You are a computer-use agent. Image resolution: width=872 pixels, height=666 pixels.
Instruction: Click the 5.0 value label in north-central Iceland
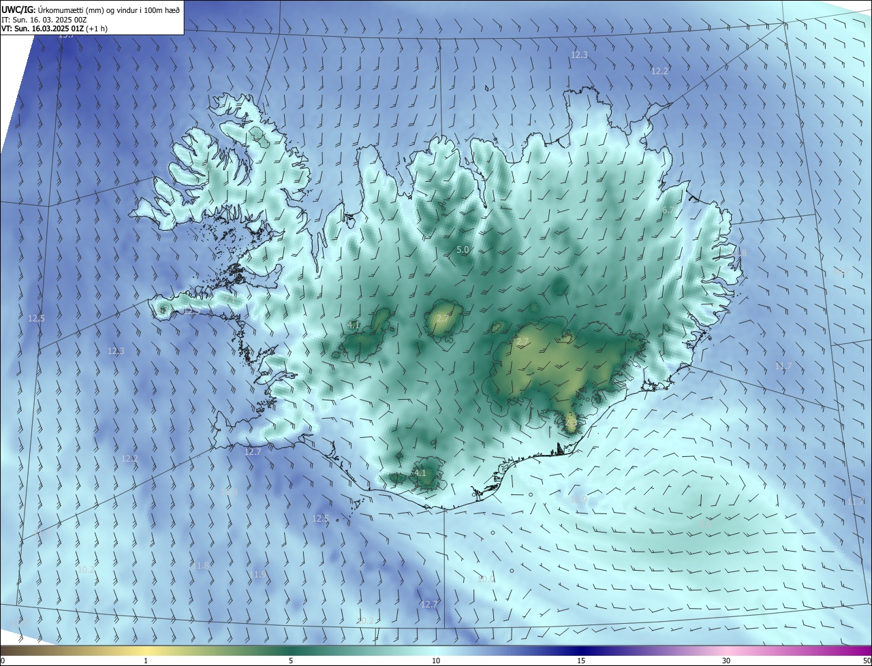(463, 250)
